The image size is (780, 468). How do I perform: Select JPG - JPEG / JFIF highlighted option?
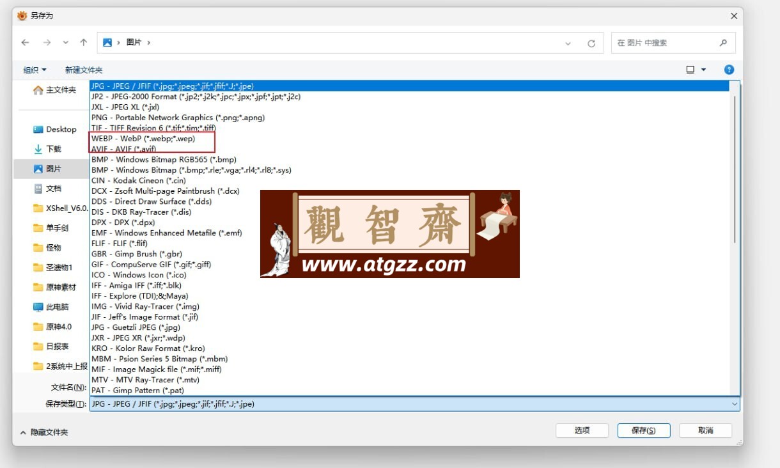click(x=410, y=86)
